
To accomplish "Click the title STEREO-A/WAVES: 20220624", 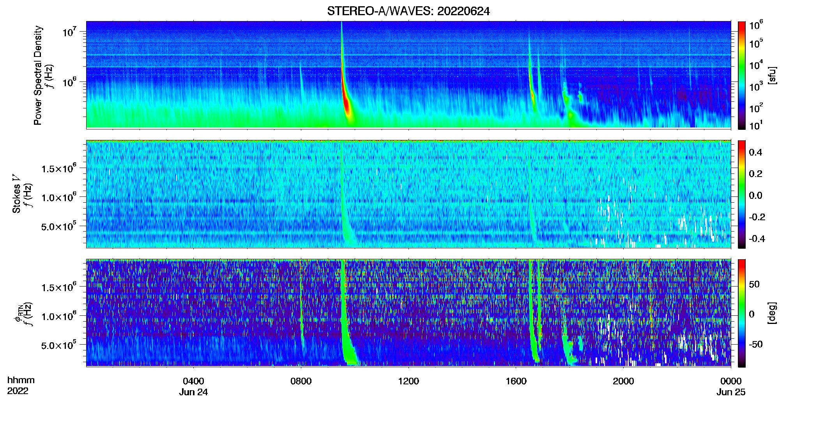I will pos(408,11).
